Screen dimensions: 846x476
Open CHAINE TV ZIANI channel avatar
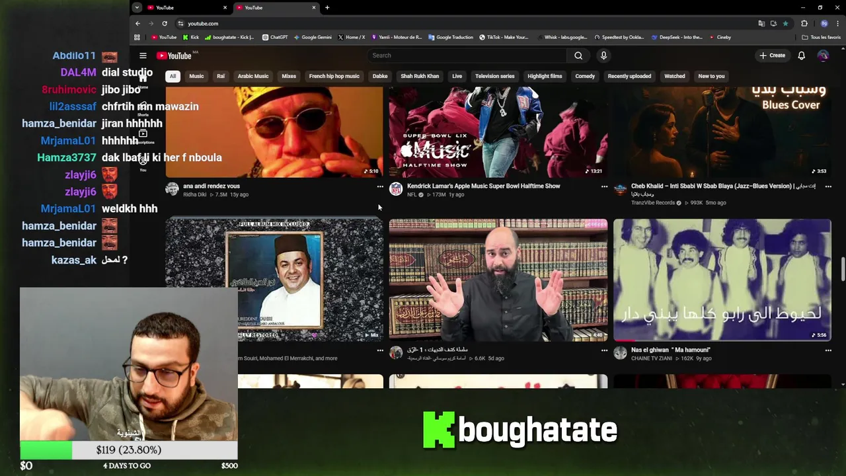pos(620,353)
